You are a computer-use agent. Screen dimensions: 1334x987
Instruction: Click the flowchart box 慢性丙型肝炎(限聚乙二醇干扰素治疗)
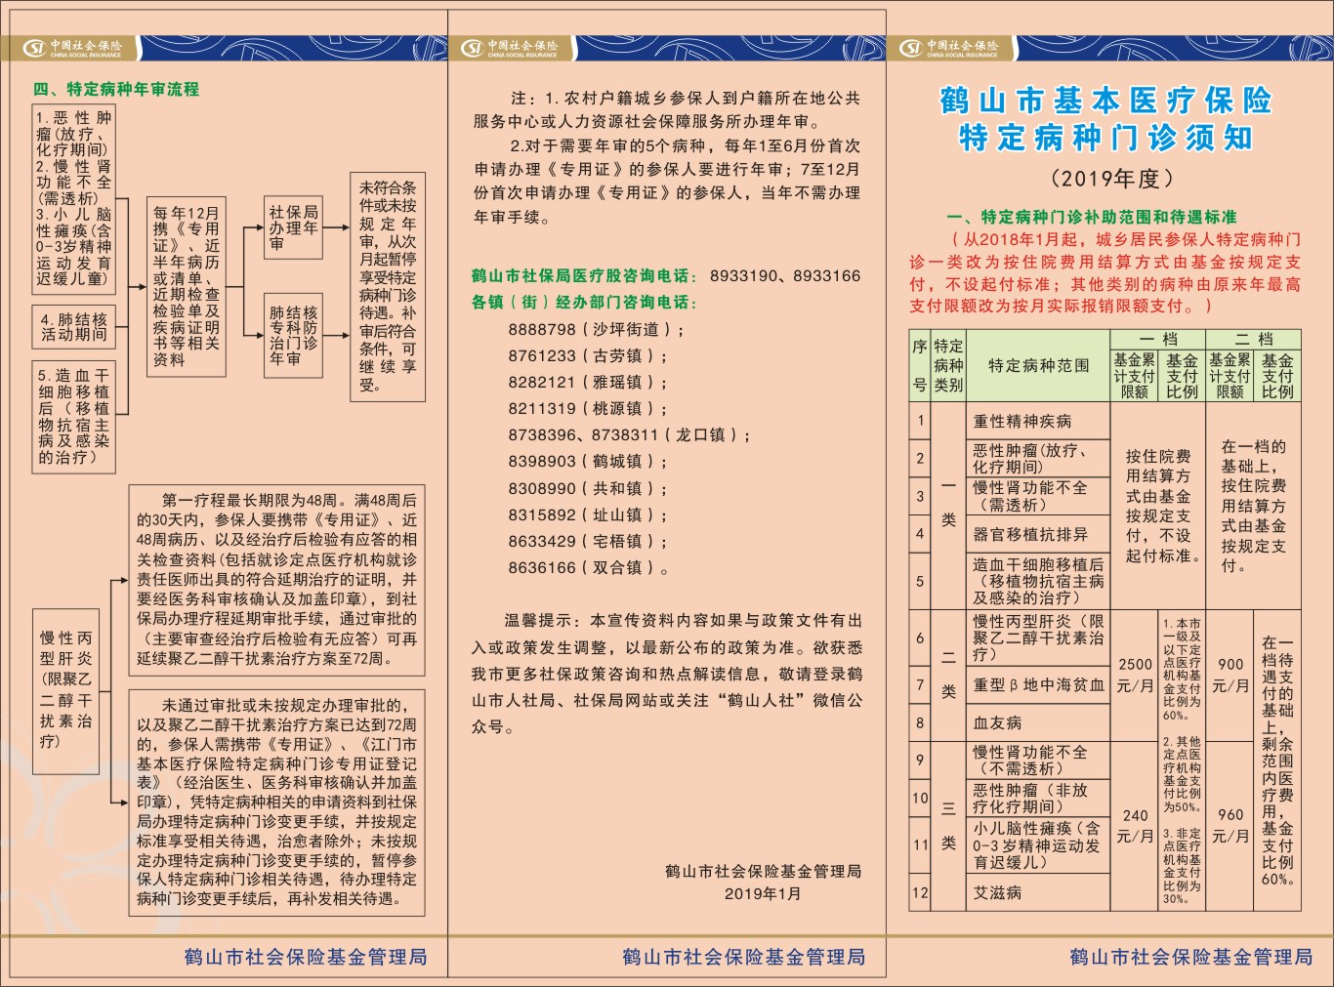click(66, 689)
